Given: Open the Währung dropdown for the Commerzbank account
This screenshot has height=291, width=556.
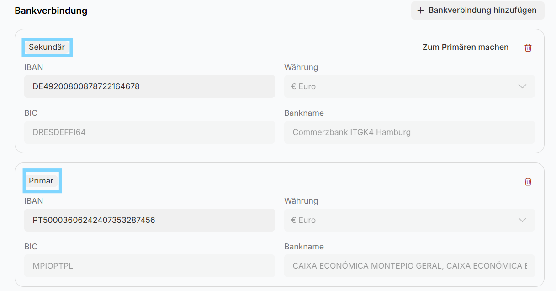Looking at the screenshot, I should pos(409,86).
